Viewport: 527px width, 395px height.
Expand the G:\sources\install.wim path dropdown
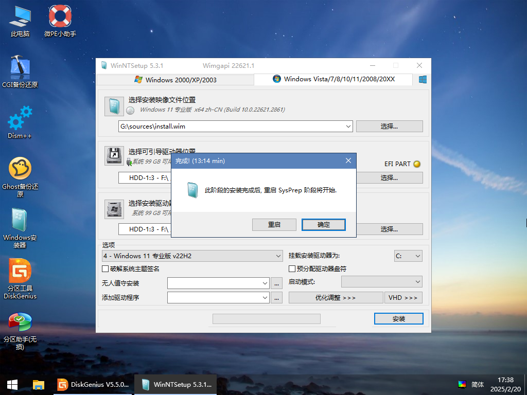(348, 127)
